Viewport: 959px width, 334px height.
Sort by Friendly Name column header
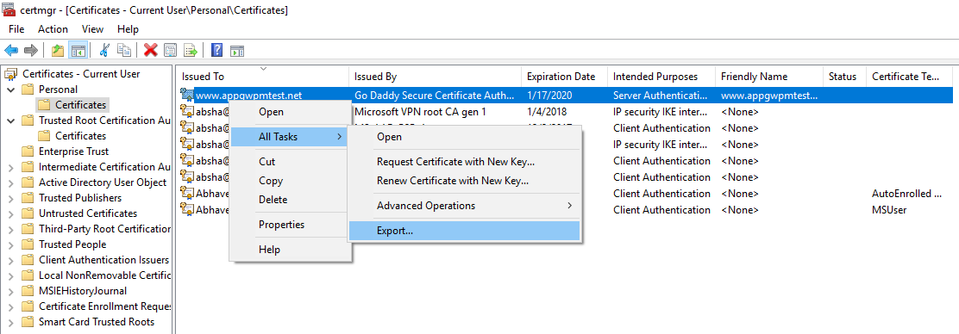[x=768, y=77]
